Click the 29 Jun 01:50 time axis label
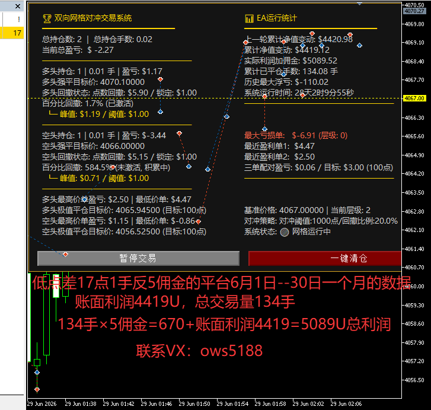431x410 pixels. [194, 403]
